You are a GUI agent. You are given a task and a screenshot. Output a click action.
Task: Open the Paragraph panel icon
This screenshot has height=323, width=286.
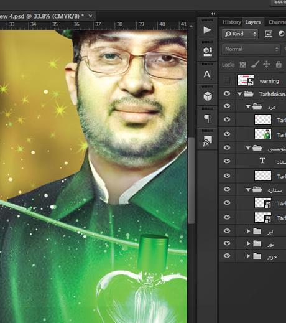208,118
